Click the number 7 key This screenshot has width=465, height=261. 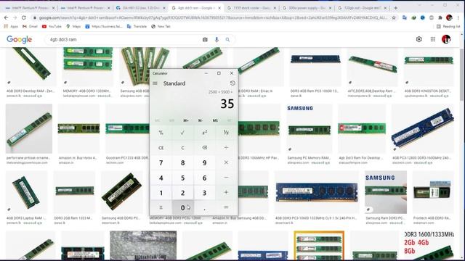[161, 162]
